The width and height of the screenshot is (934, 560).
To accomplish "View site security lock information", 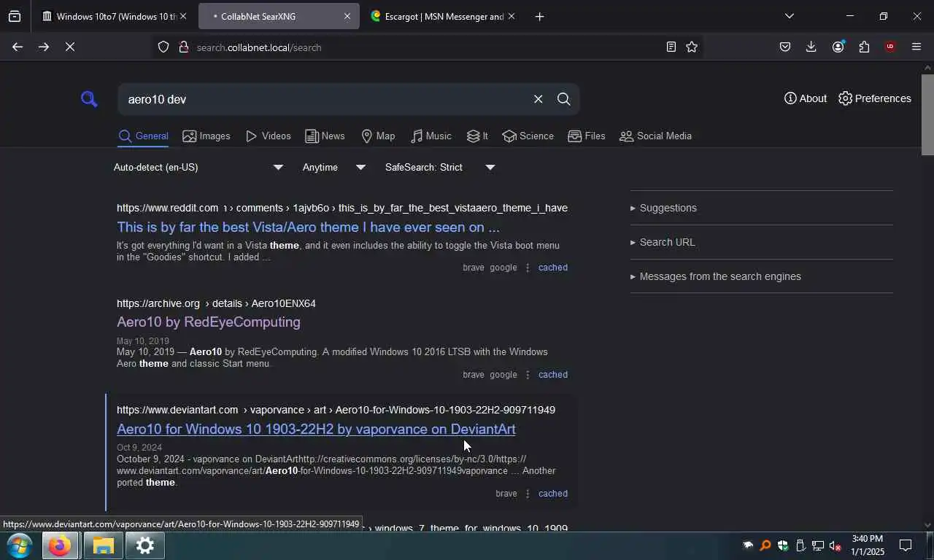I will tap(183, 47).
